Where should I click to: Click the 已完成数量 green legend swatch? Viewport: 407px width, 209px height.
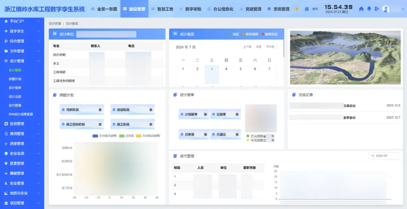(248, 136)
